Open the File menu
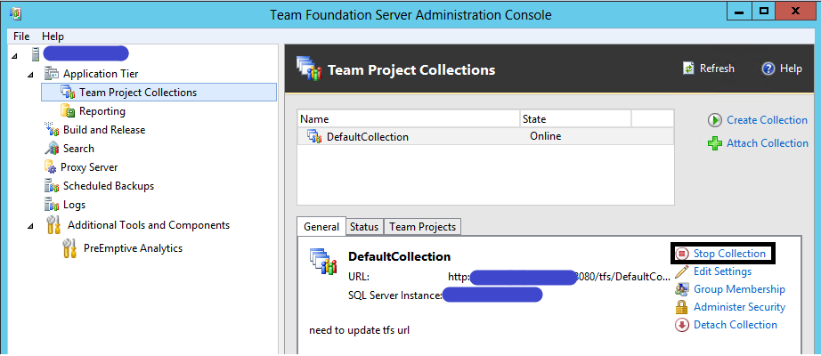821x356 pixels. (x=21, y=36)
